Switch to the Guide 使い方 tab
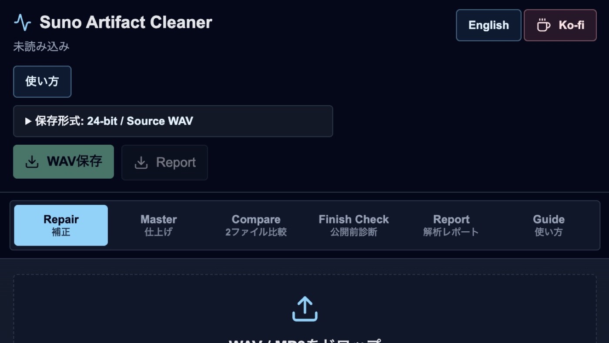 pos(549,225)
